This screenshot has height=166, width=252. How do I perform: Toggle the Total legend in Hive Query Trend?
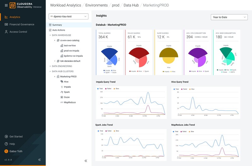point(176,89)
